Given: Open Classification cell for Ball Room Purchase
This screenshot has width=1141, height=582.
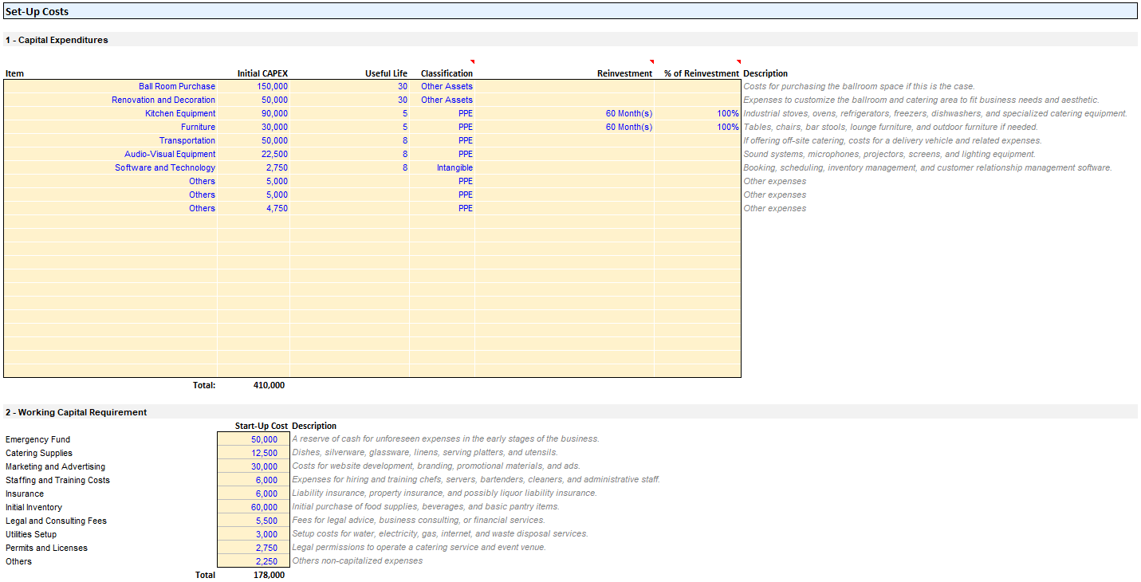Looking at the screenshot, I should [x=447, y=86].
